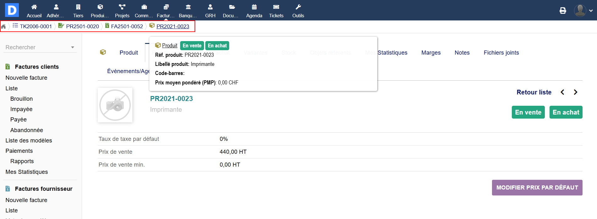Click the Dolibarr logo icon
The image size is (597, 219).
12,10
